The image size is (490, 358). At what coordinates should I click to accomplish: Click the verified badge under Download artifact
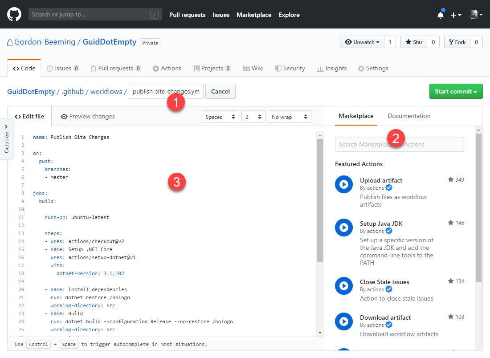tap(389, 325)
